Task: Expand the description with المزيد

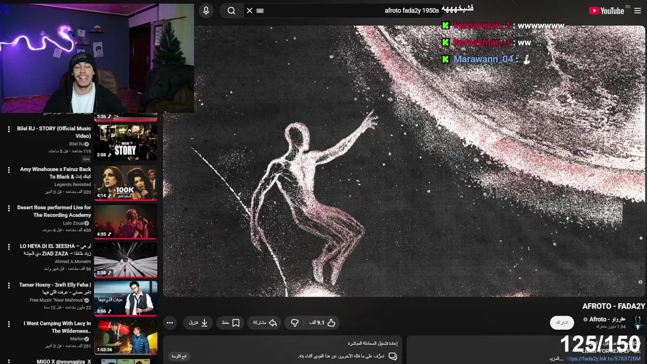Action: pos(556,358)
